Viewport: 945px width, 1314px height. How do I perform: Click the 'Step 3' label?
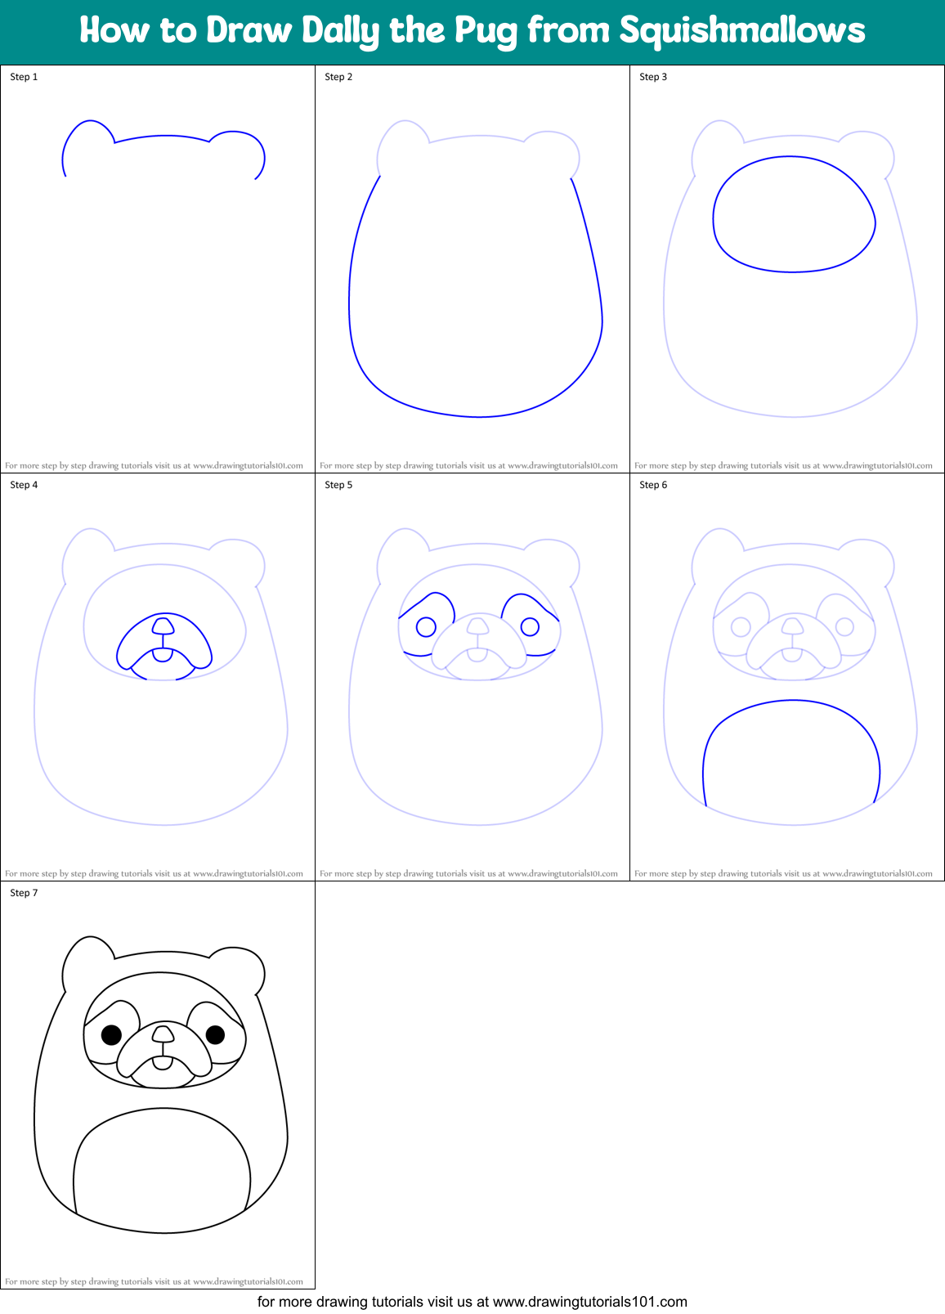(653, 77)
